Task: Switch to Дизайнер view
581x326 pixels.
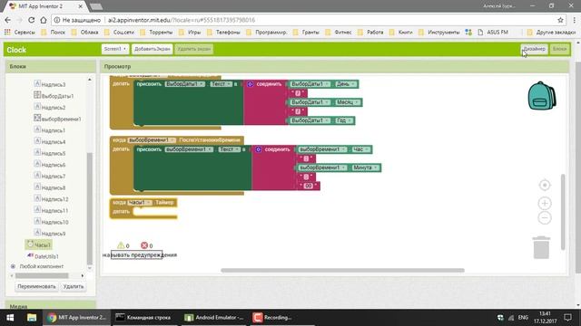Action: pyautogui.click(x=534, y=49)
